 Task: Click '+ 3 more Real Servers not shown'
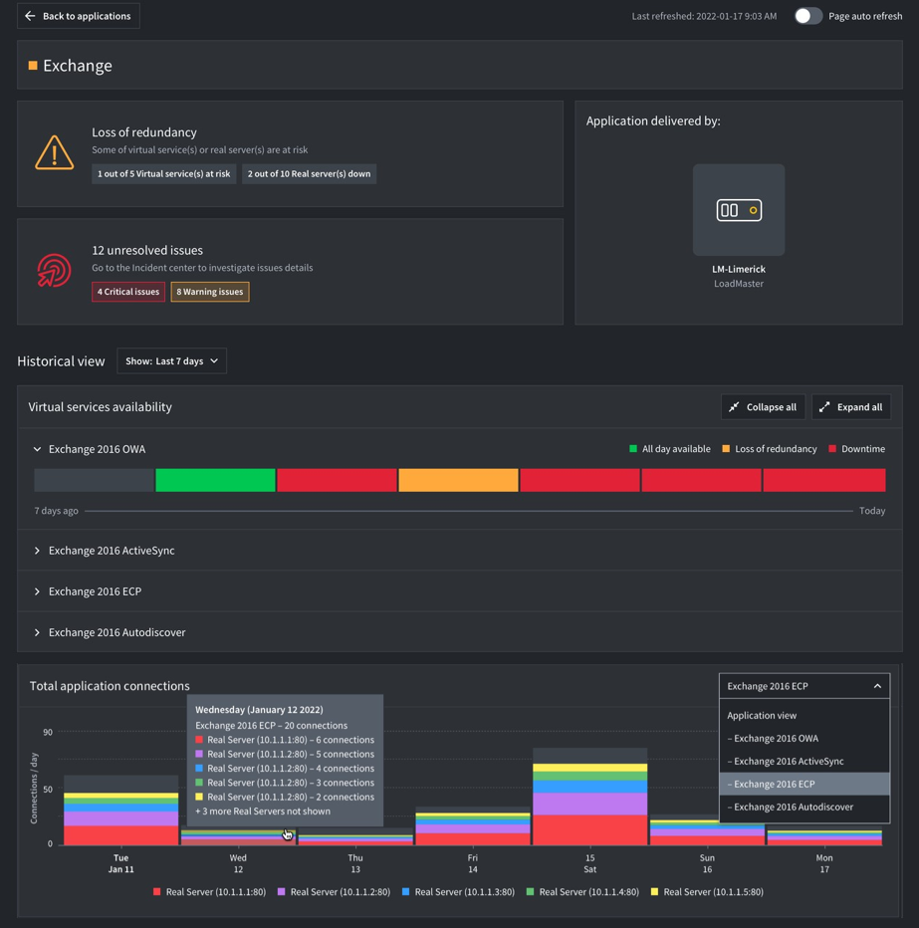pyautogui.click(x=263, y=812)
